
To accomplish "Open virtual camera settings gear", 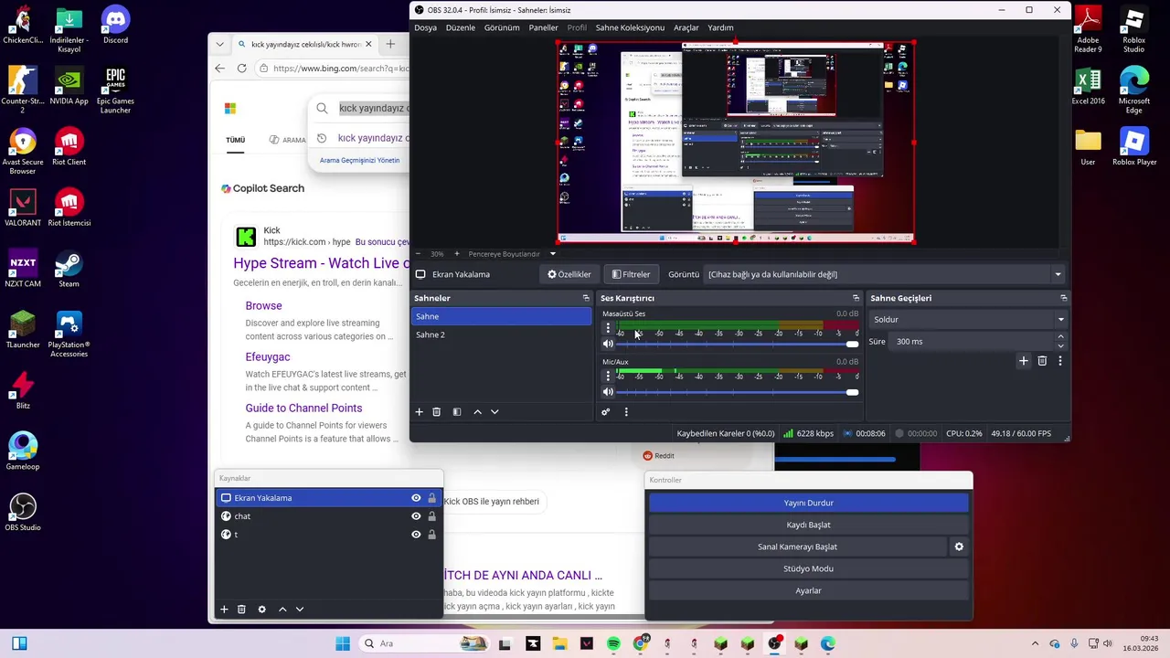I will (959, 547).
